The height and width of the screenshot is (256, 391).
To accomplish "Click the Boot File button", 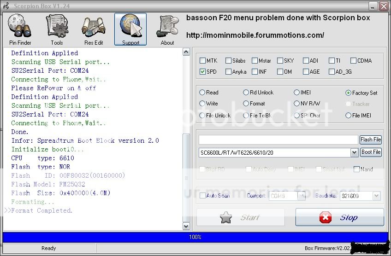I will pyautogui.click(x=371, y=152).
